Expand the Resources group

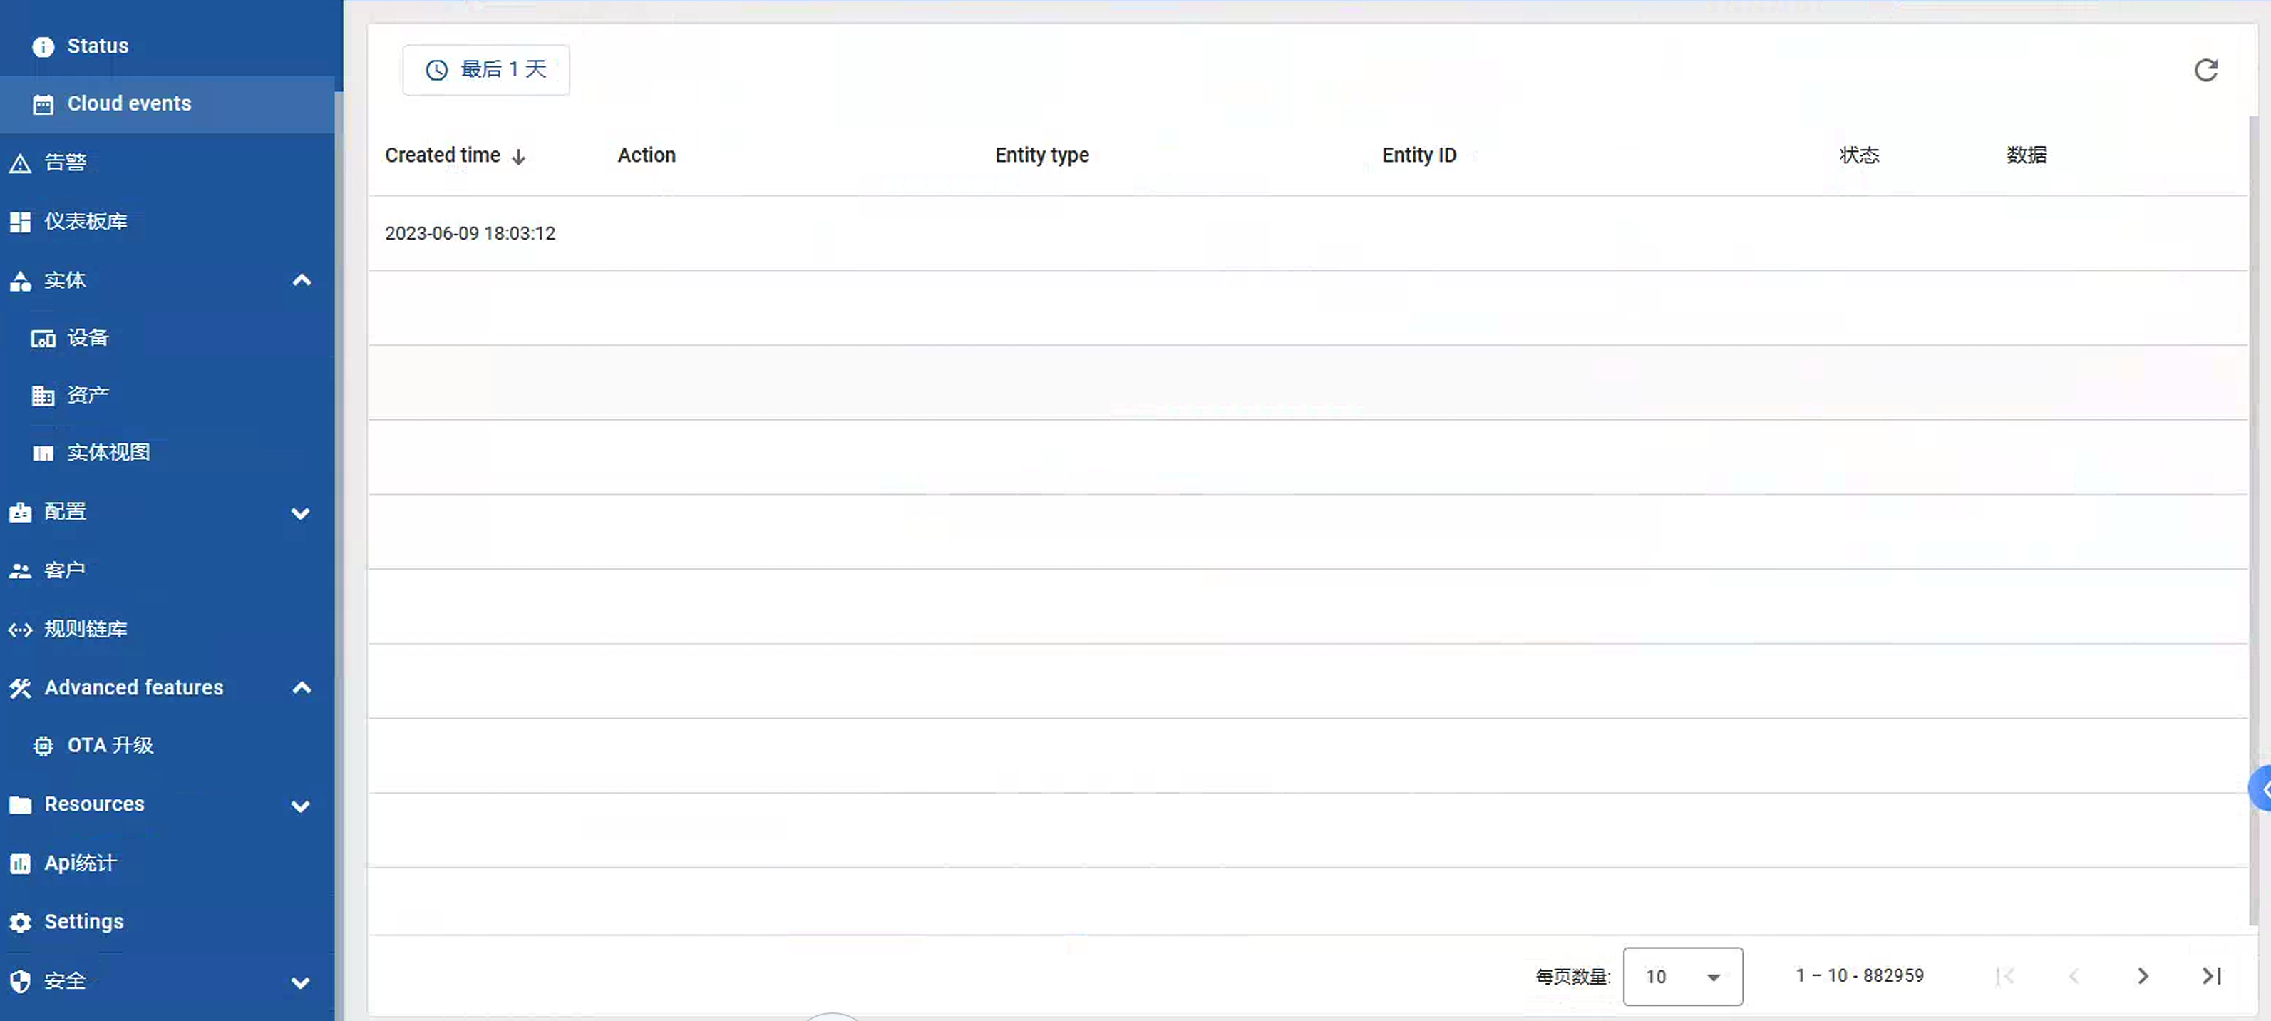pos(301,805)
